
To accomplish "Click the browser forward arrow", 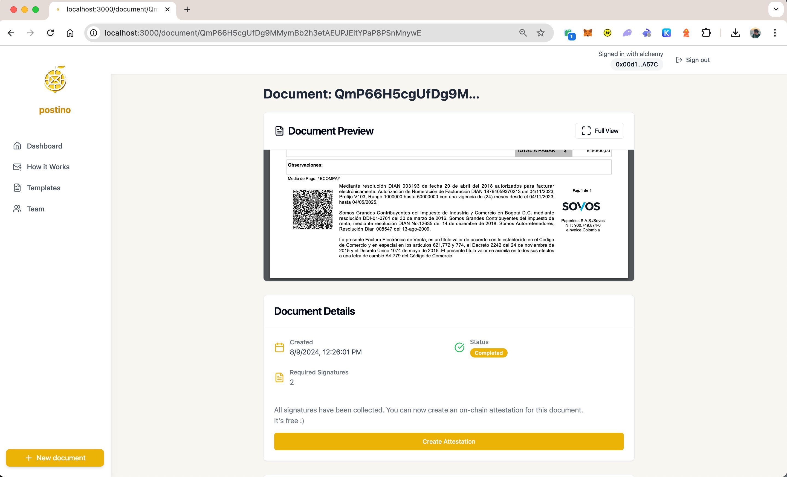I will [x=31, y=33].
